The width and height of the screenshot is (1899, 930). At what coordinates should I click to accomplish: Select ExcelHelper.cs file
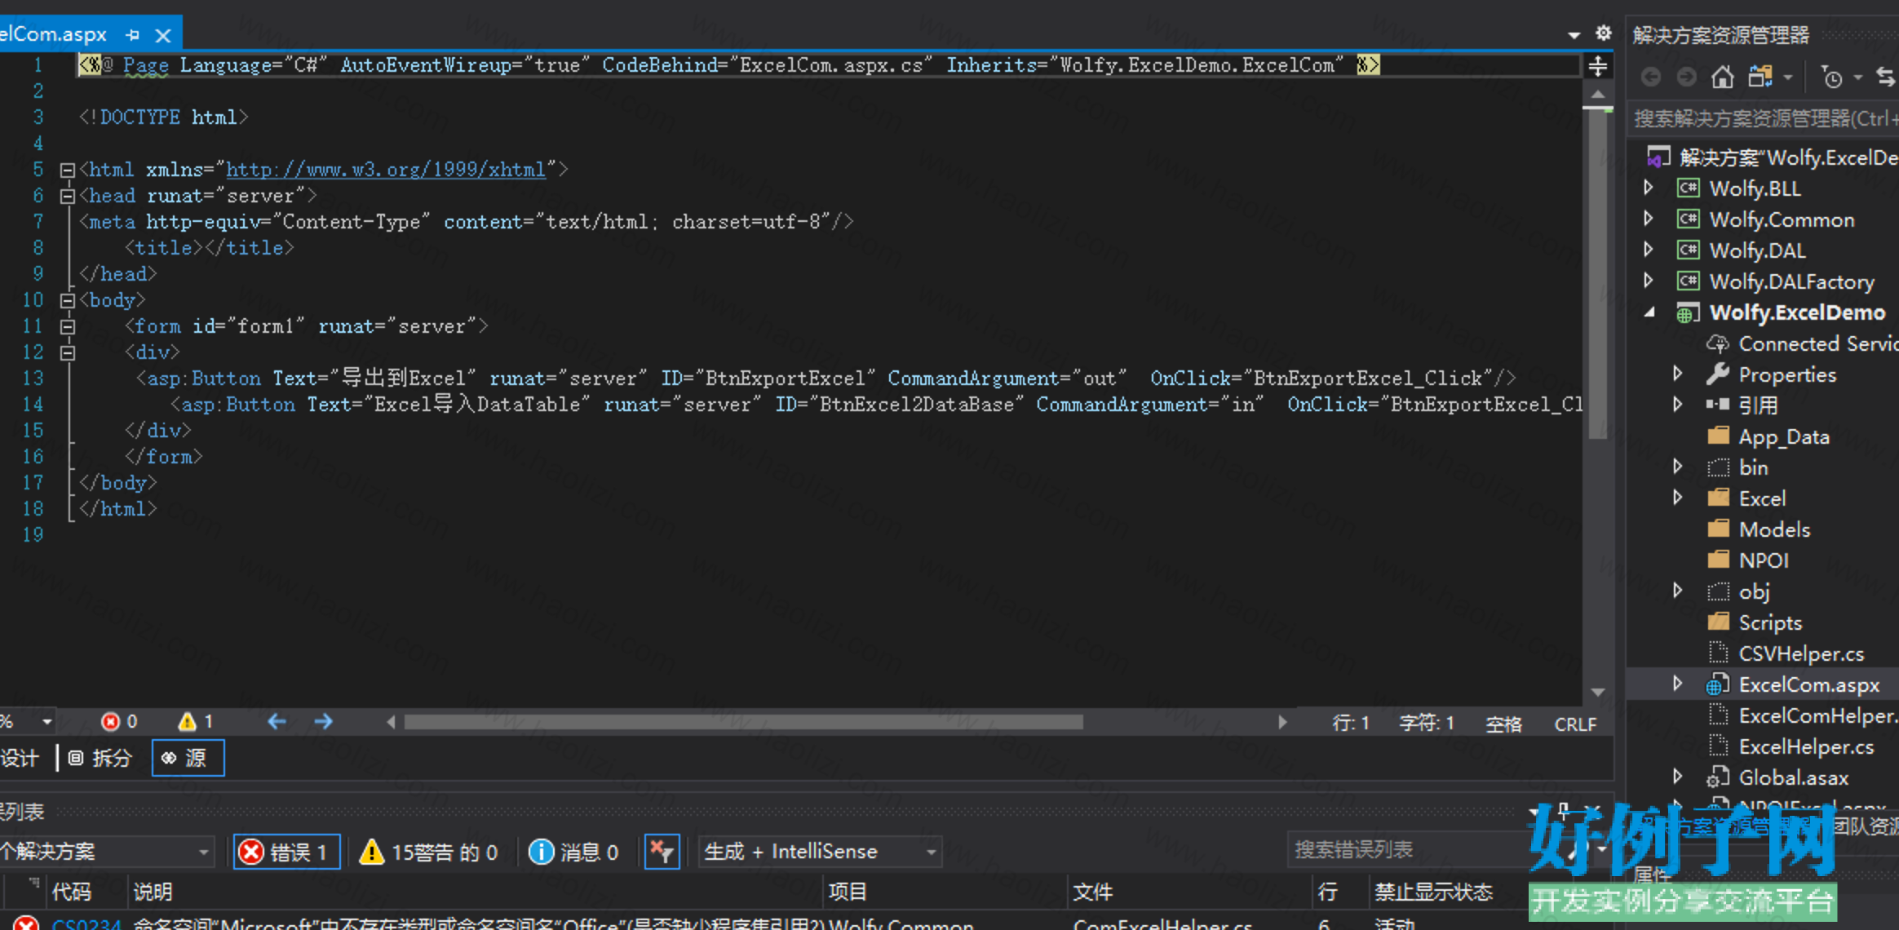click(x=1791, y=746)
